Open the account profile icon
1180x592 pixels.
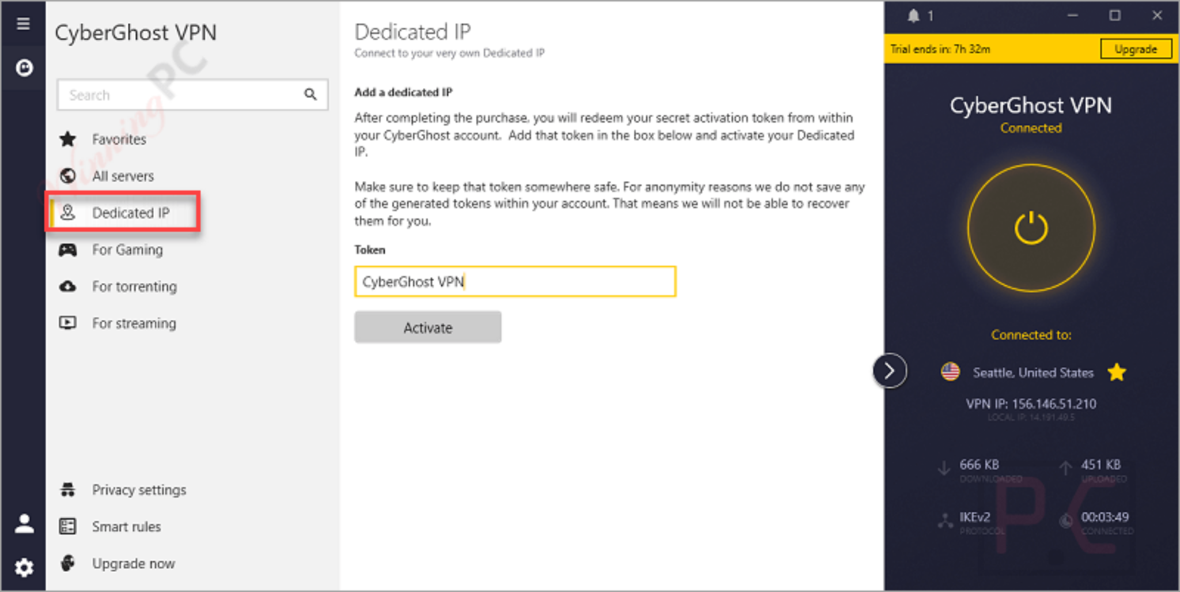click(24, 523)
